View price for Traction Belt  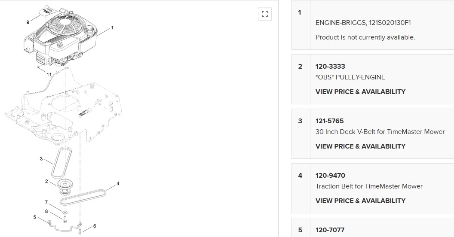360,201
